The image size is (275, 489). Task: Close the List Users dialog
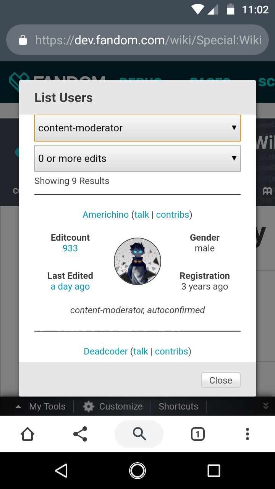click(x=220, y=380)
